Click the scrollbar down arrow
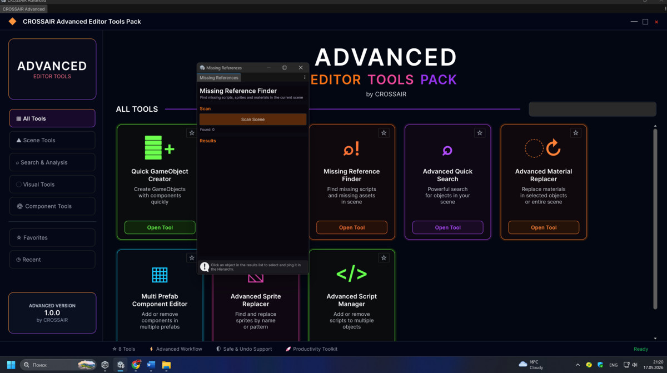667x373 pixels. tap(655, 338)
